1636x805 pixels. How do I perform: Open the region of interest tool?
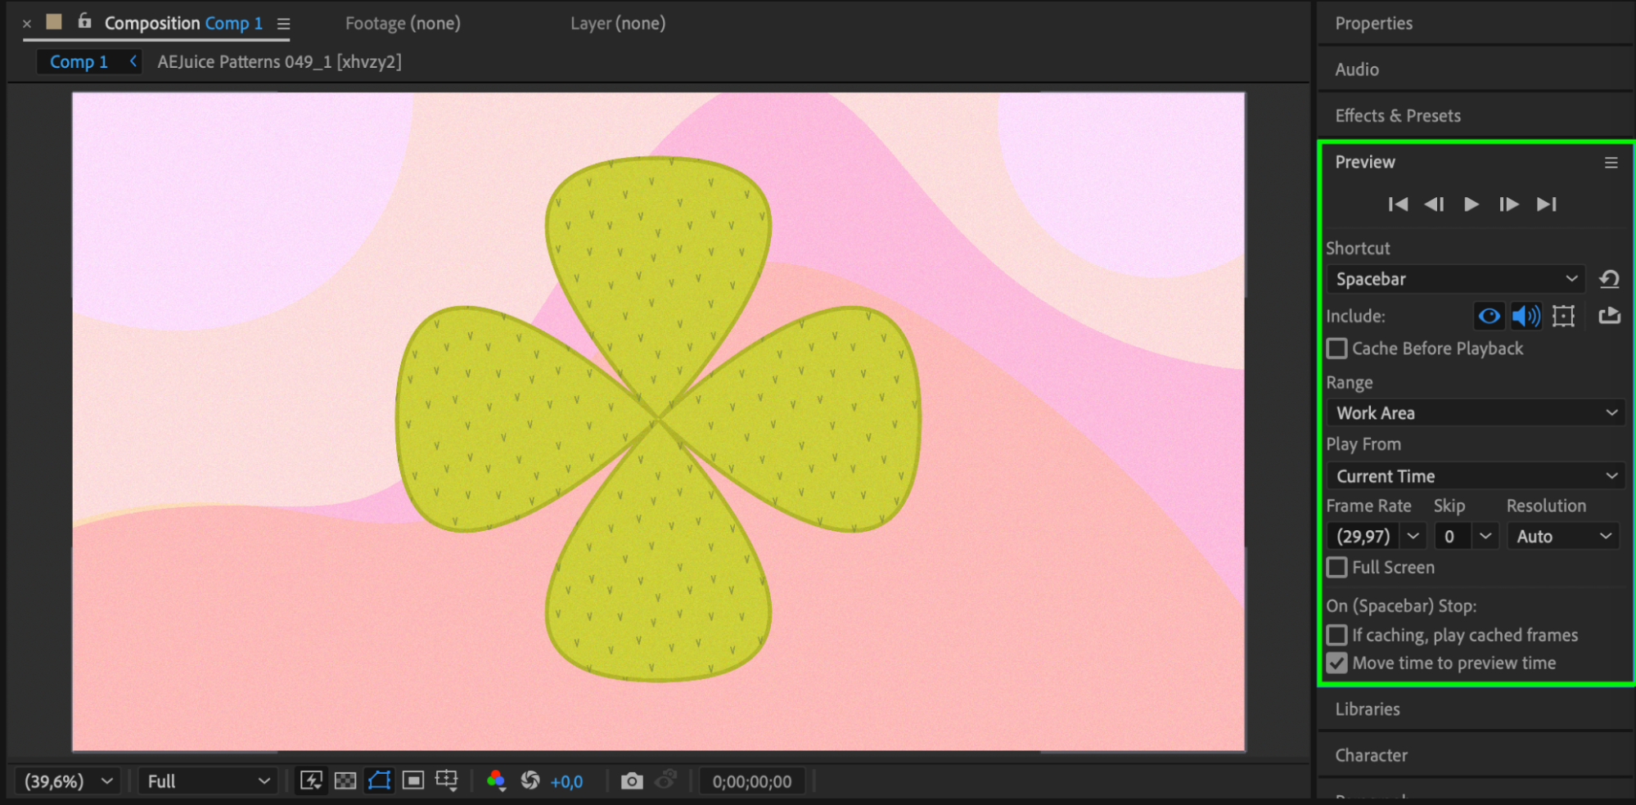pyautogui.click(x=413, y=781)
